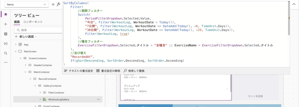Open WorkoutLogGallery more options ellipsis
This screenshot has width=299, height=107.
coord(98,99)
